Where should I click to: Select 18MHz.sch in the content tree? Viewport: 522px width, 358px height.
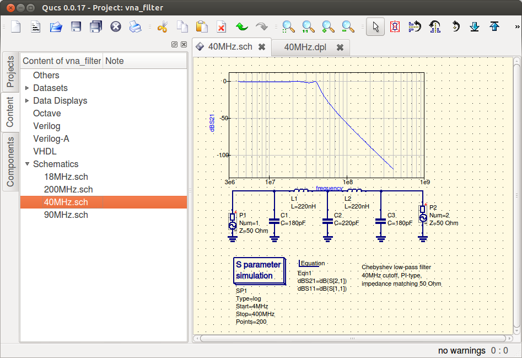click(x=66, y=177)
